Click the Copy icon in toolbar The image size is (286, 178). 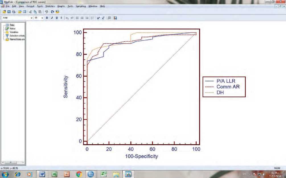coord(35,12)
